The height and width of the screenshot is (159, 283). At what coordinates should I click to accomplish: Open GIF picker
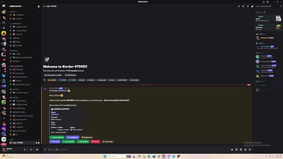pyautogui.click(x=236, y=149)
